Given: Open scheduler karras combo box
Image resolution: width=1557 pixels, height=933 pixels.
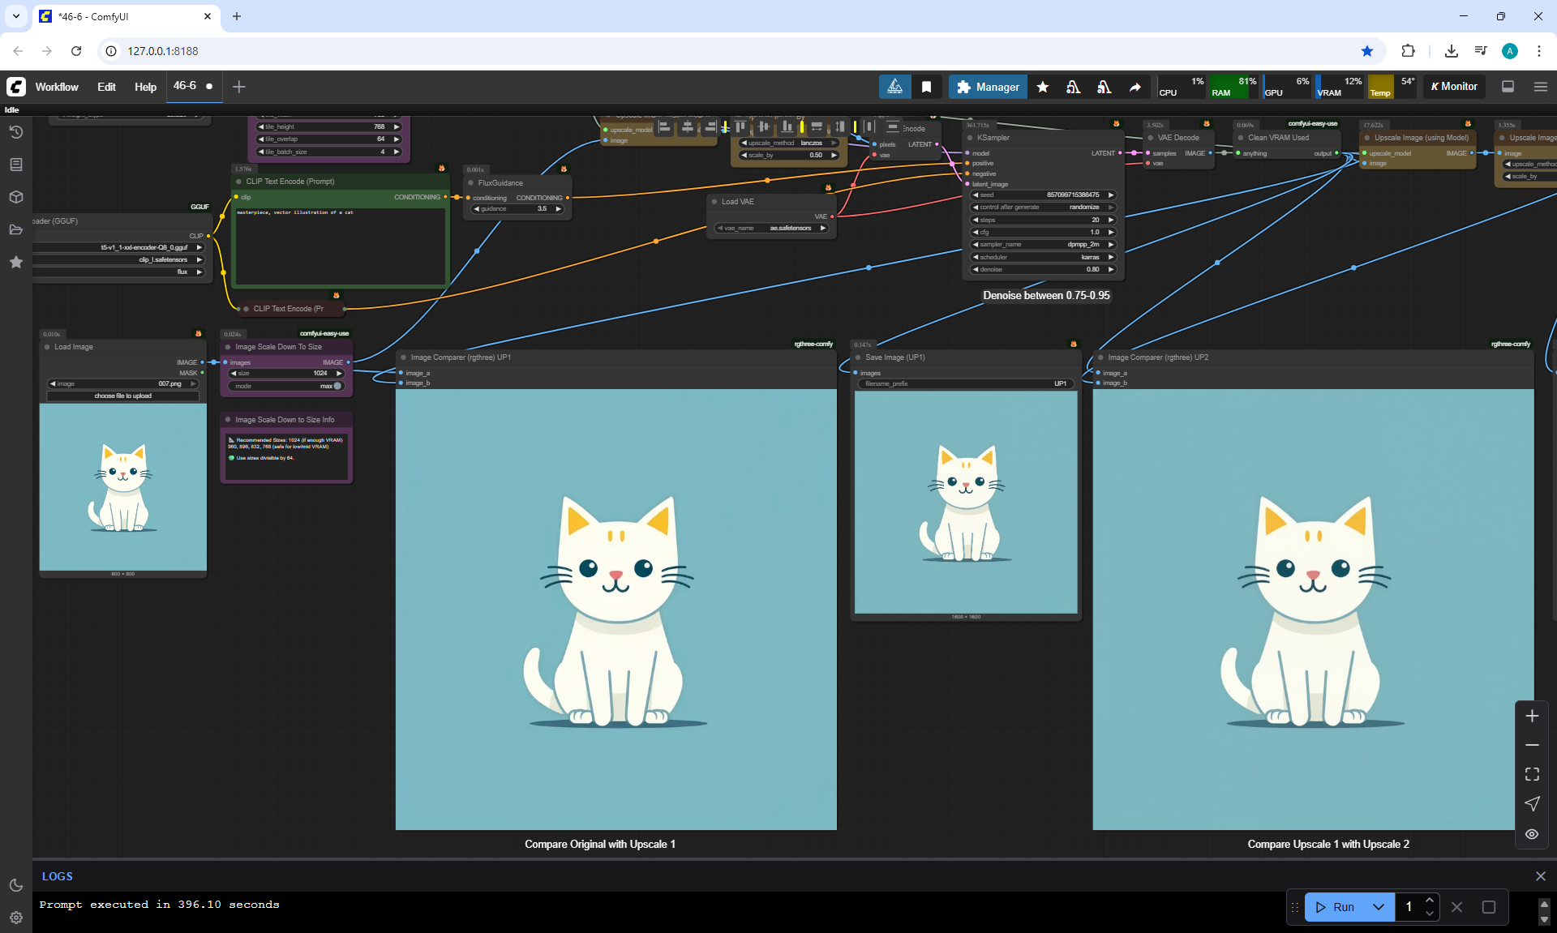Looking at the screenshot, I should (x=1044, y=257).
